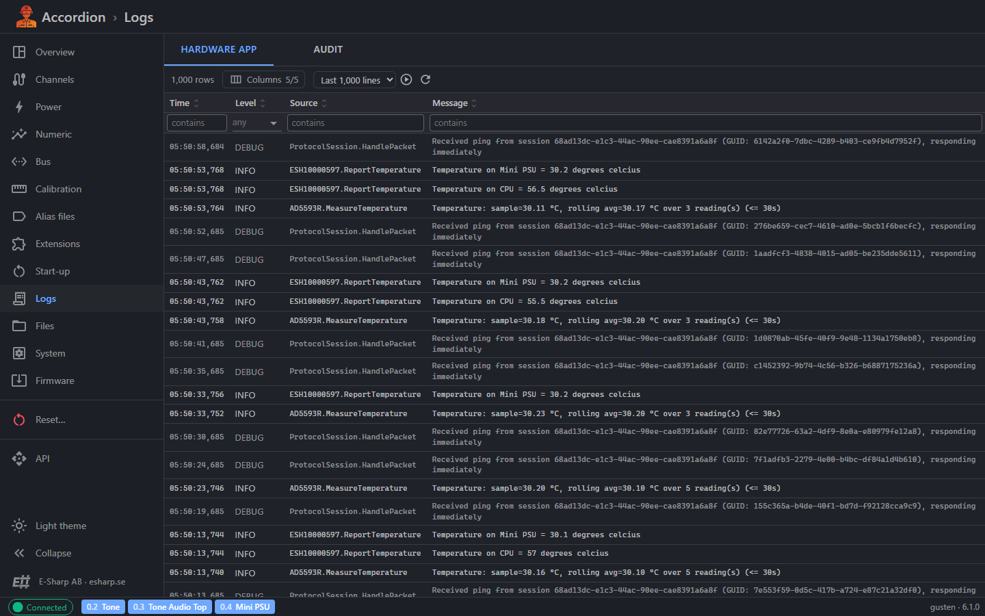Open the Calibration ruler icon
The height and width of the screenshot is (616, 985).
(19, 189)
